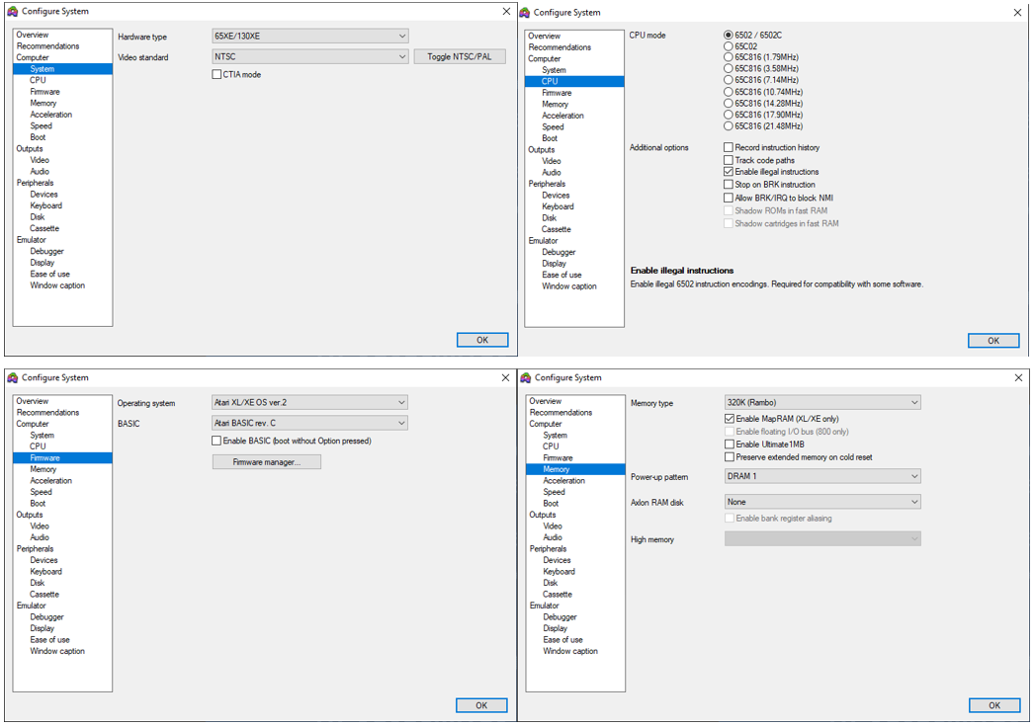This screenshot has height=727, width=1036.
Task: Choose 65C816 (1.79MHz) CPU mode
Action: pos(729,57)
